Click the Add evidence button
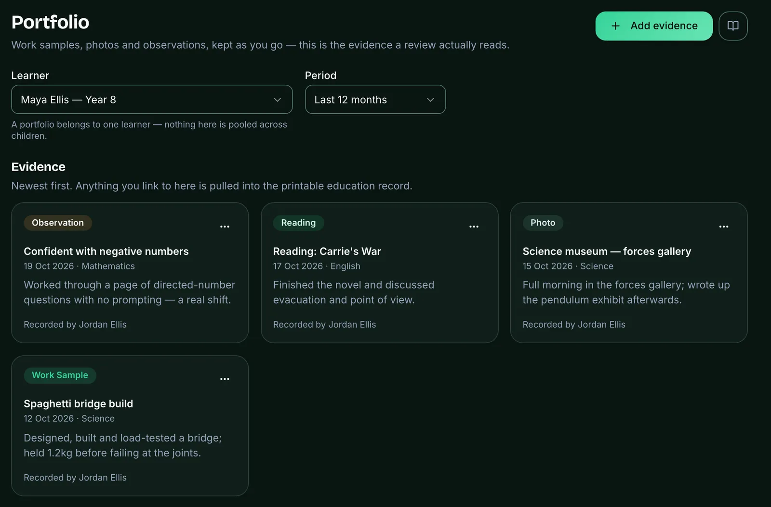This screenshot has width=771, height=507. tap(654, 26)
